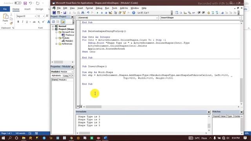Screen dimensions: 251x141
Task: Switch to Alphabetic tab in Properties
Action: 56,76
